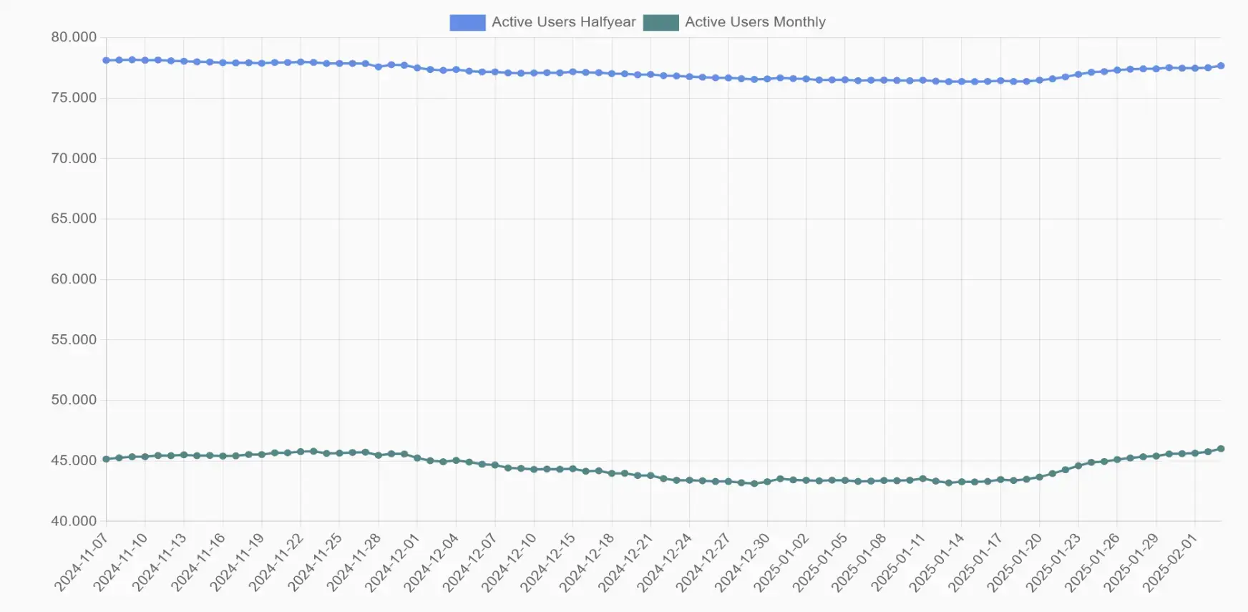This screenshot has width=1248, height=612.
Task: Select first Halfyear data point on 2024-11-07
Action: pyautogui.click(x=107, y=61)
